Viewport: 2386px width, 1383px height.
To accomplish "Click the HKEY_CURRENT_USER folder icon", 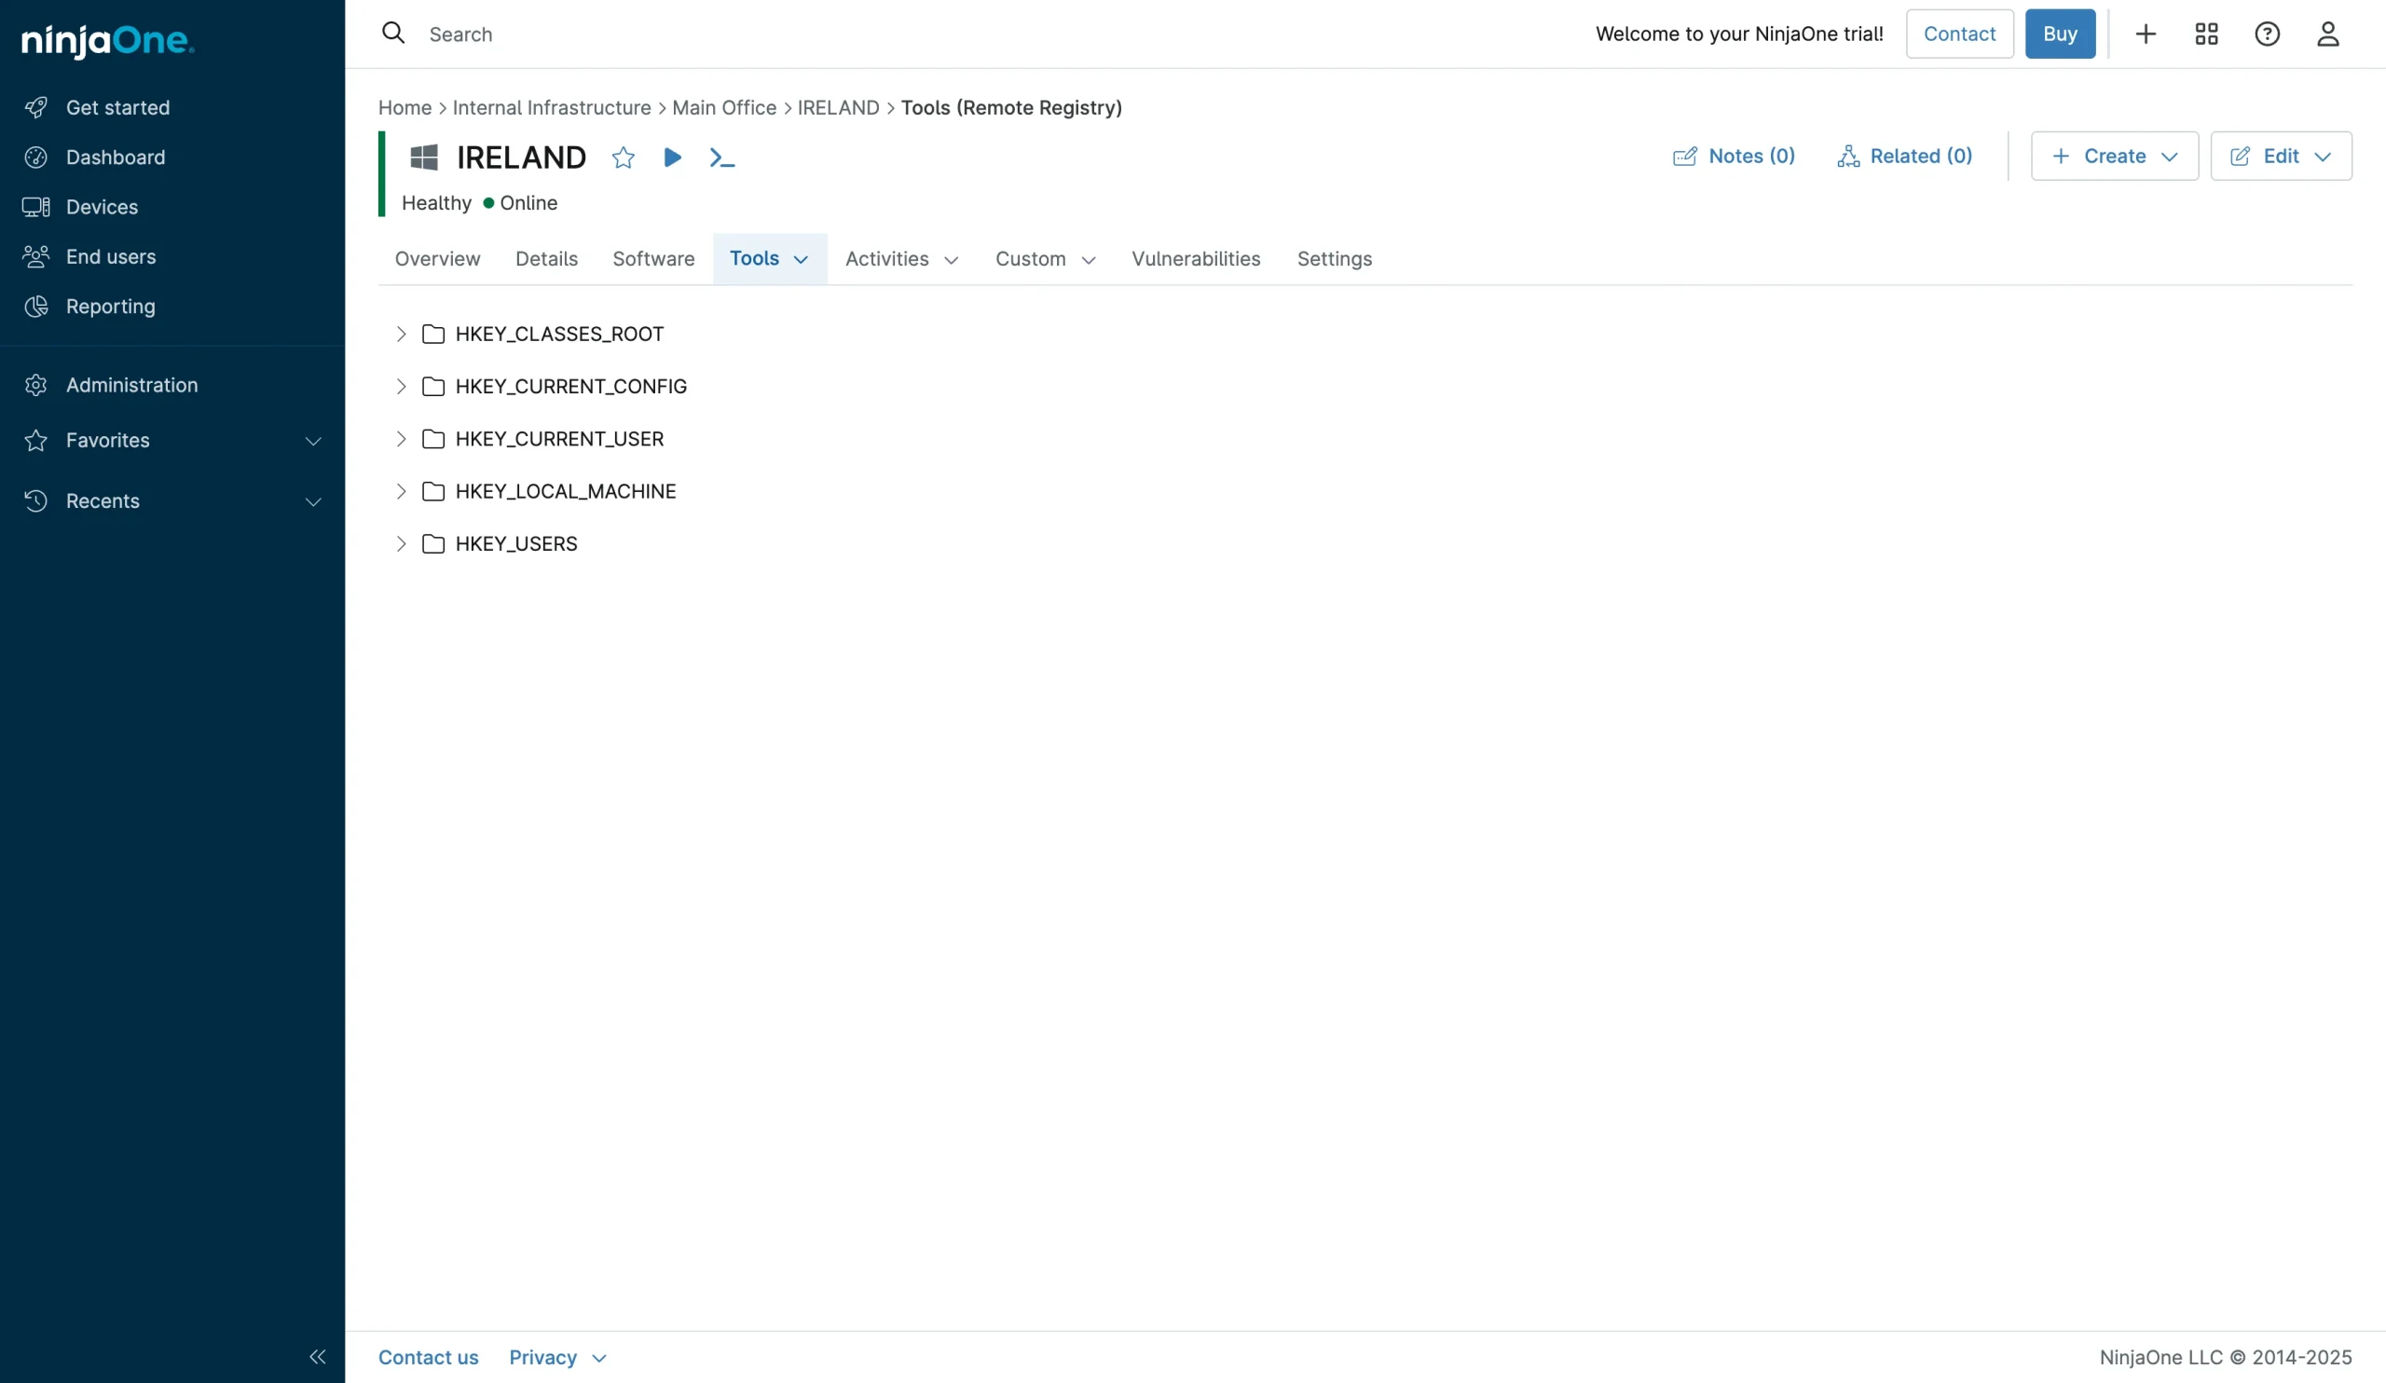I will tap(433, 438).
